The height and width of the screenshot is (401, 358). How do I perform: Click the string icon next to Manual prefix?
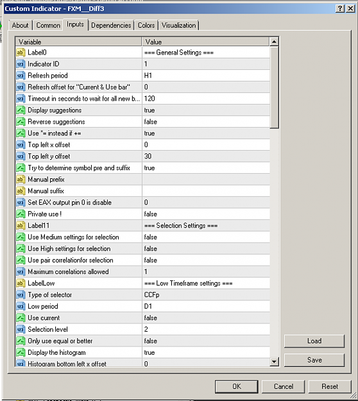coord(21,179)
